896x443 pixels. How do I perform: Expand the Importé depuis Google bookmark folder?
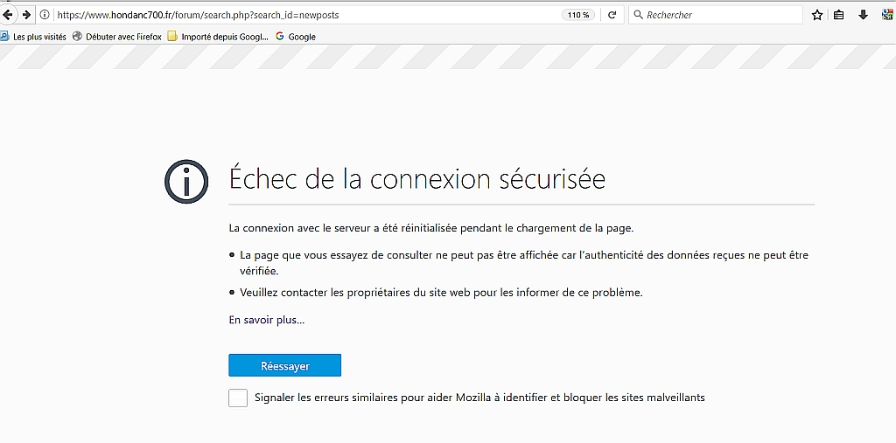[218, 37]
